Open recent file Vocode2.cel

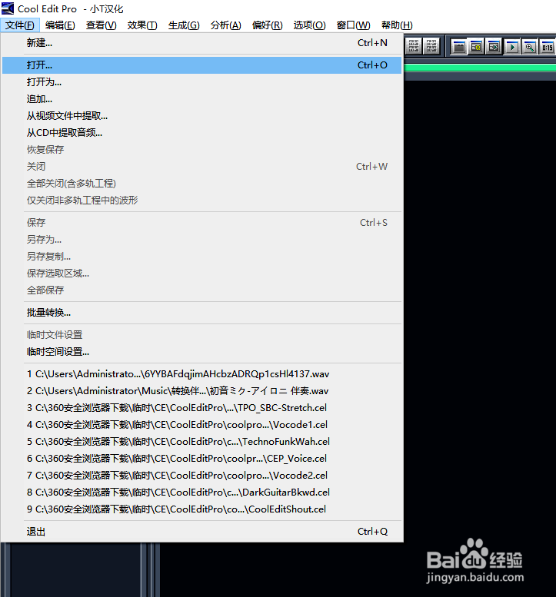[x=202, y=475]
